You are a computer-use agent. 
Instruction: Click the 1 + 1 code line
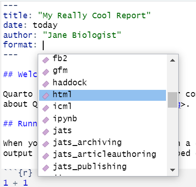pos(15,182)
